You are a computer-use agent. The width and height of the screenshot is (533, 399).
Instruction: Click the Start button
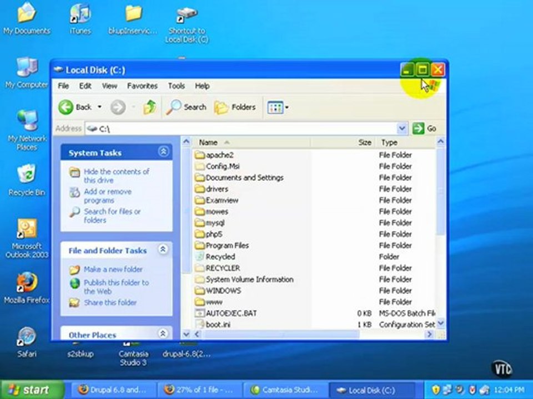pyautogui.click(x=32, y=390)
